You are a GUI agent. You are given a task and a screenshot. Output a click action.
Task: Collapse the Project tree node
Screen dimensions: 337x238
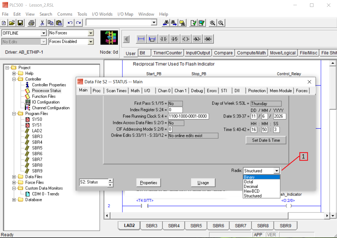(x=7, y=68)
